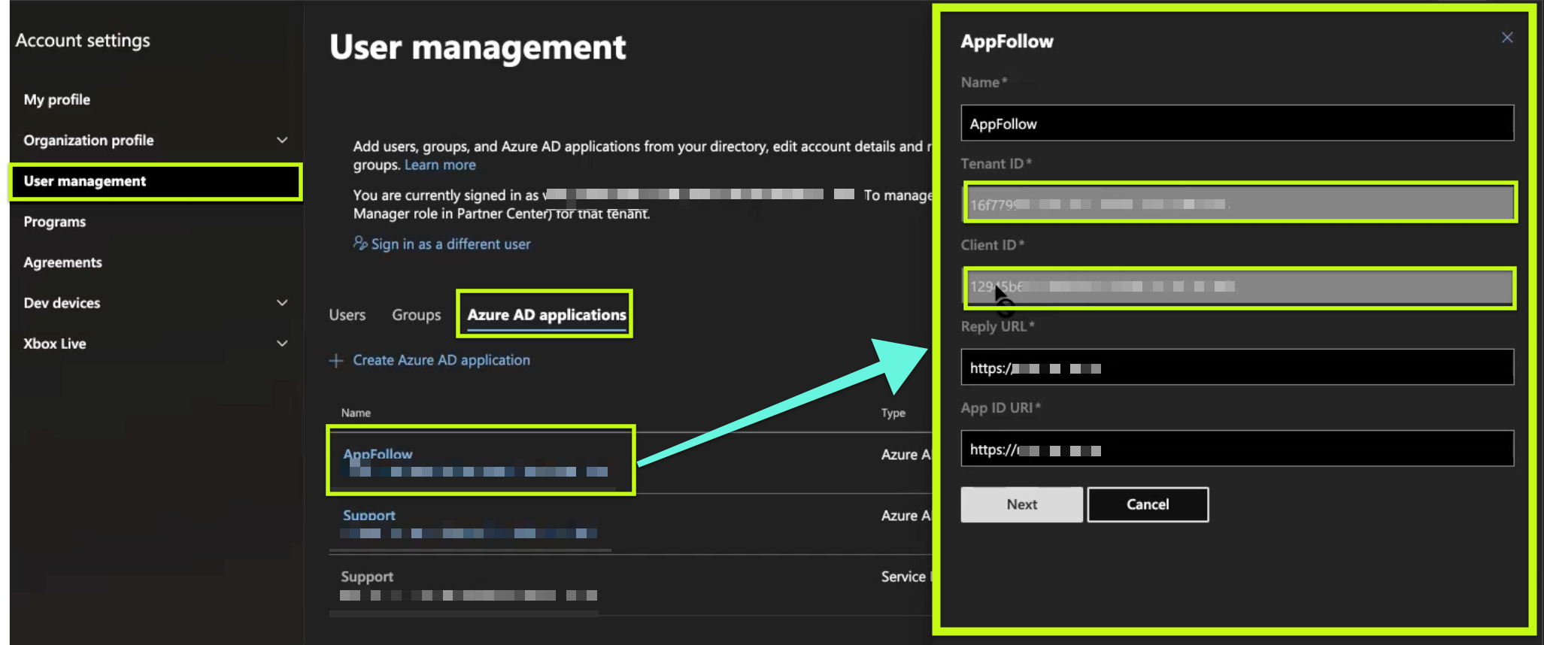Click the Type column header
The image size is (1544, 645).
(x=893, y=413)
